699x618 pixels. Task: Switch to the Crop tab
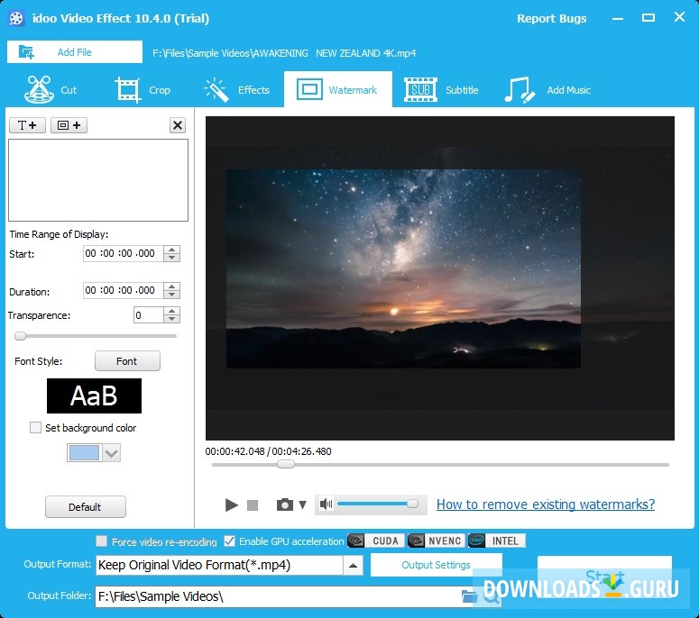tap(143, 90)
